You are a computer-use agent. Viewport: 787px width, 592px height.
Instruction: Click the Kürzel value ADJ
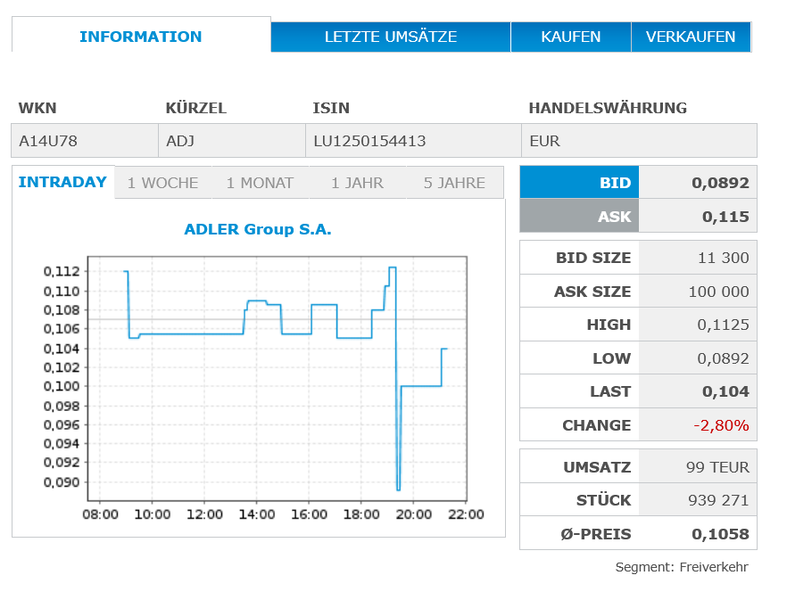180,141
